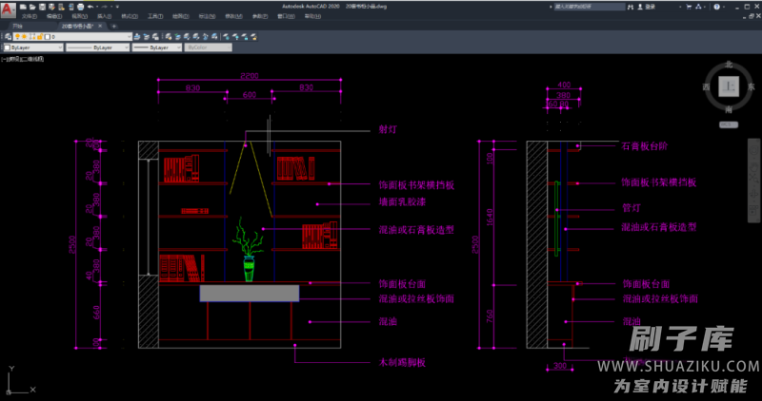Click the 上 top face of ViewCube
The image size is (762, 401).
(x=729, y=86)
